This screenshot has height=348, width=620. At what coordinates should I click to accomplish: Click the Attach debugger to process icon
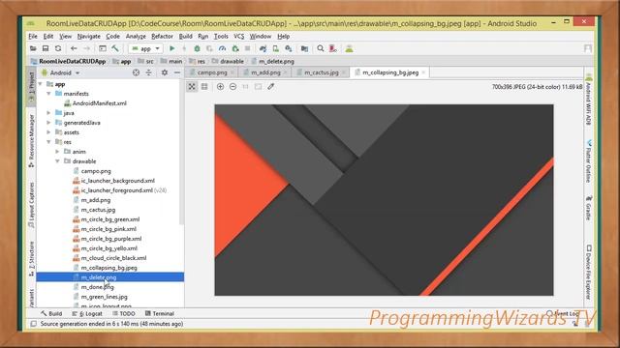tap(235, 48)
